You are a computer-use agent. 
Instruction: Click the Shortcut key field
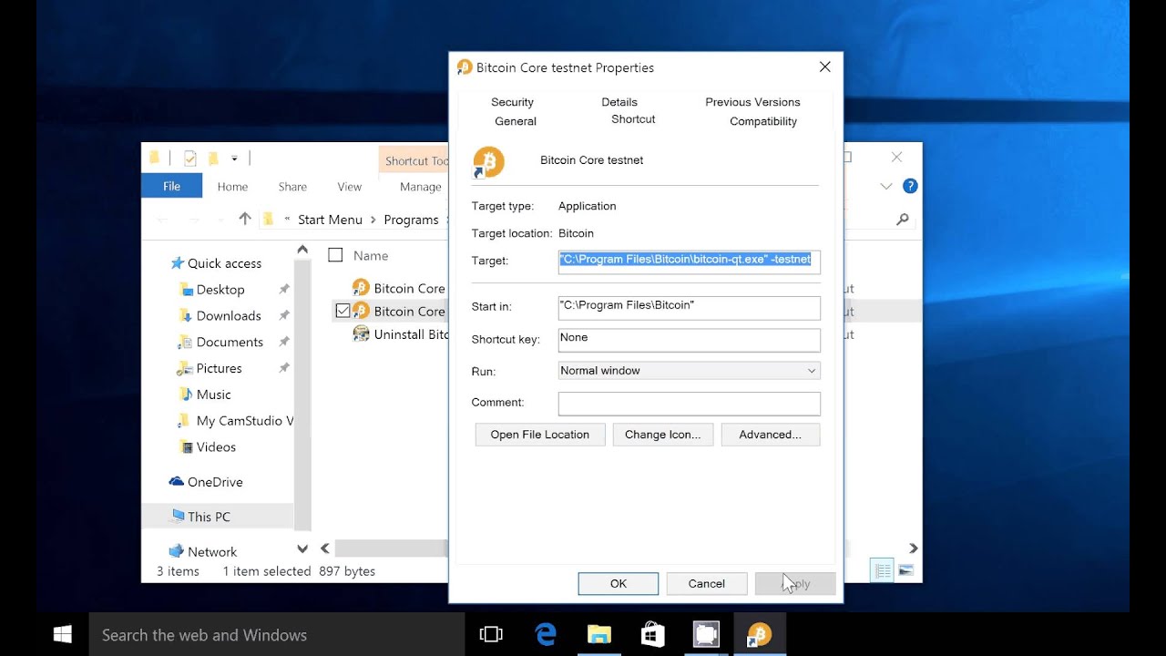tap(689, 340)
